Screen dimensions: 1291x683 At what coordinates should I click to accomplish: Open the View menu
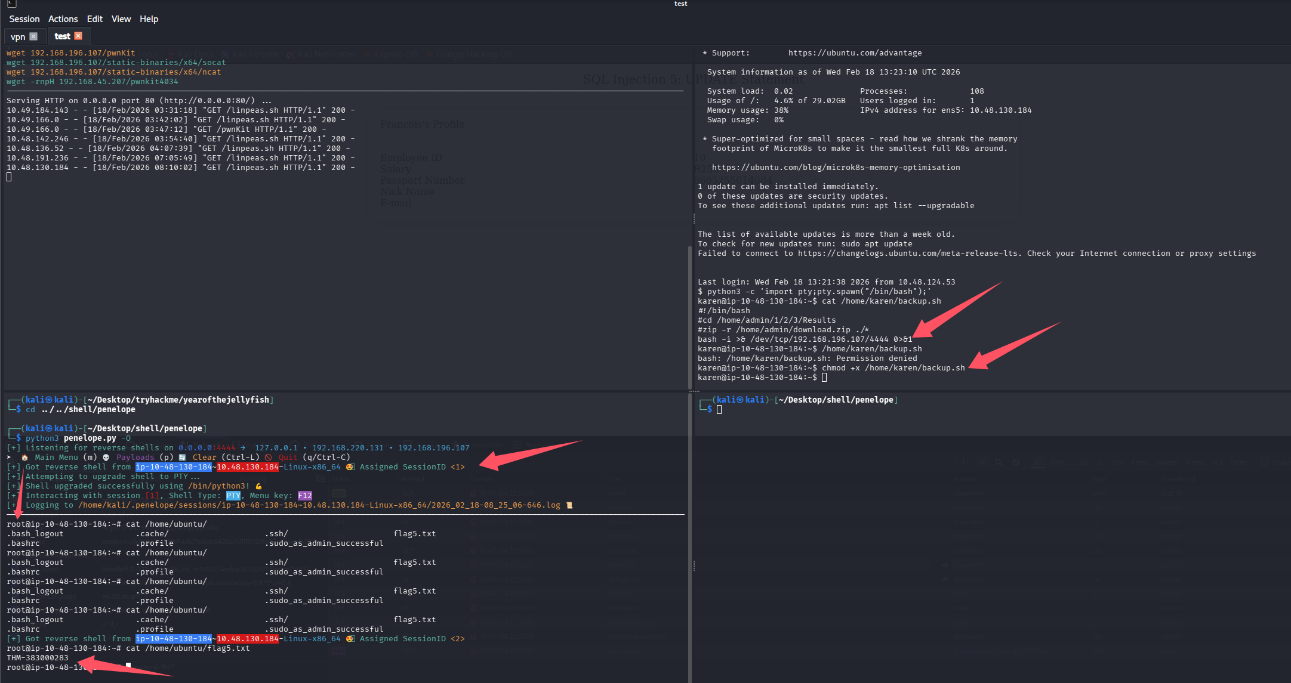coord(121,19)
